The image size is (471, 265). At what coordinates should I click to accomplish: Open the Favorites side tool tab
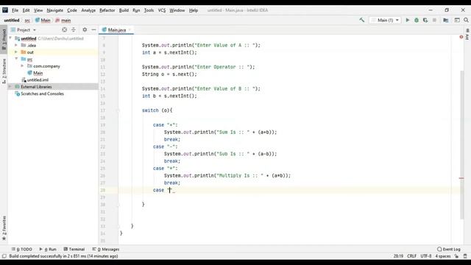click(4, 228)
